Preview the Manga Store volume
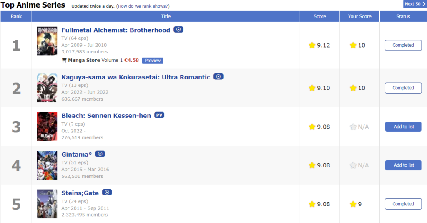This screenshot has height=223, width=427. [153, 61]
